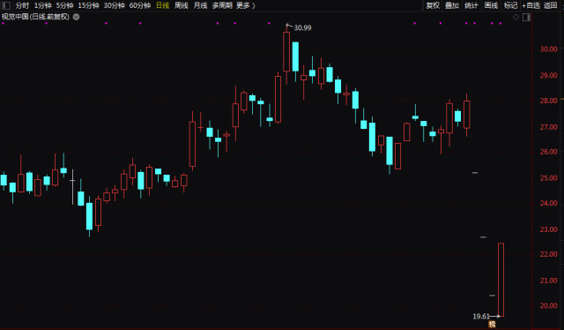The width and height of the screenshot is (564, 330).
Task: Toggle the right side panel layout icon
Action: (526, 17)
